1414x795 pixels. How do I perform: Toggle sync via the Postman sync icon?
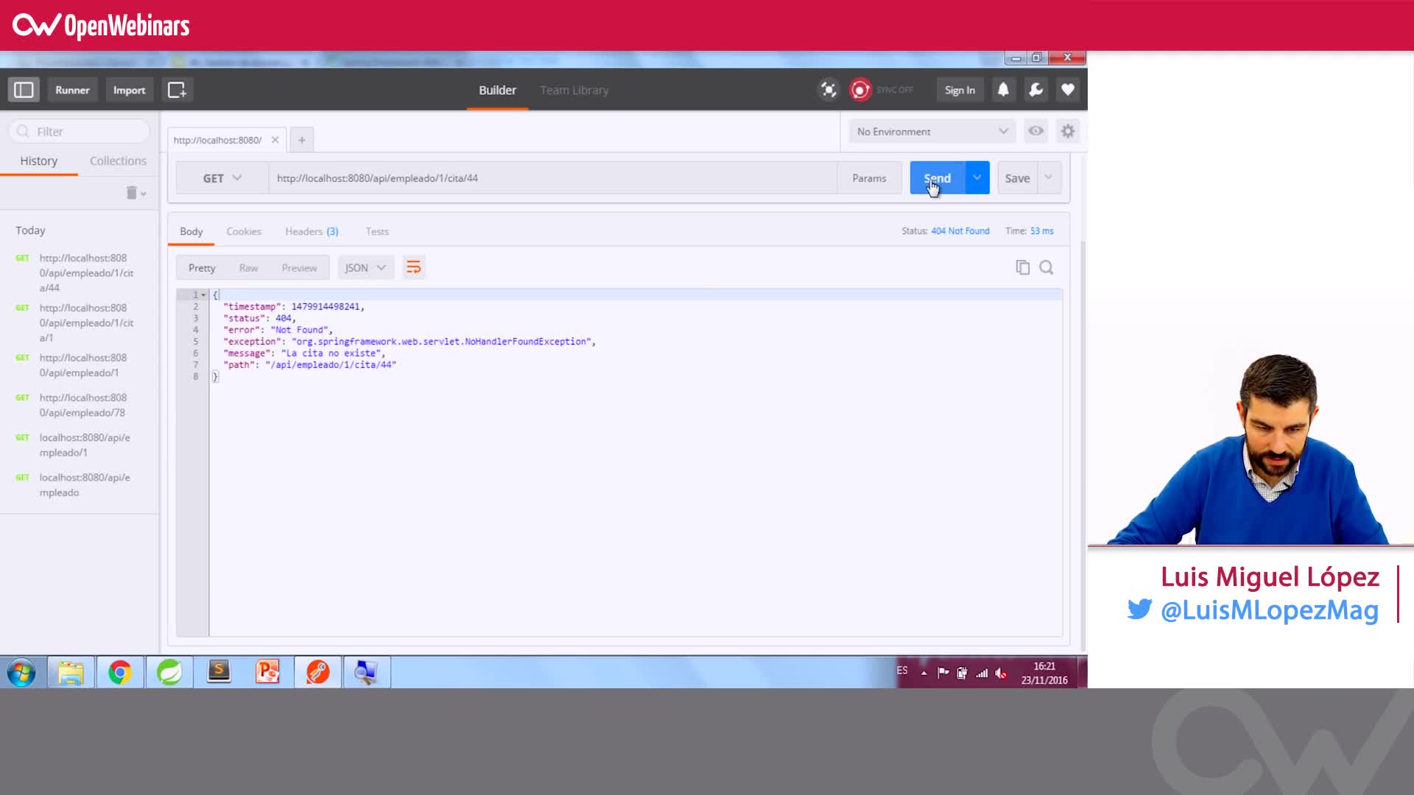[860, 89]
